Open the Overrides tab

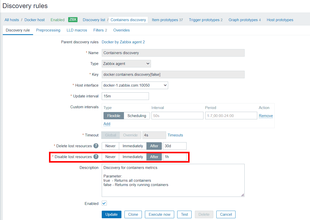tap(121, 30)
